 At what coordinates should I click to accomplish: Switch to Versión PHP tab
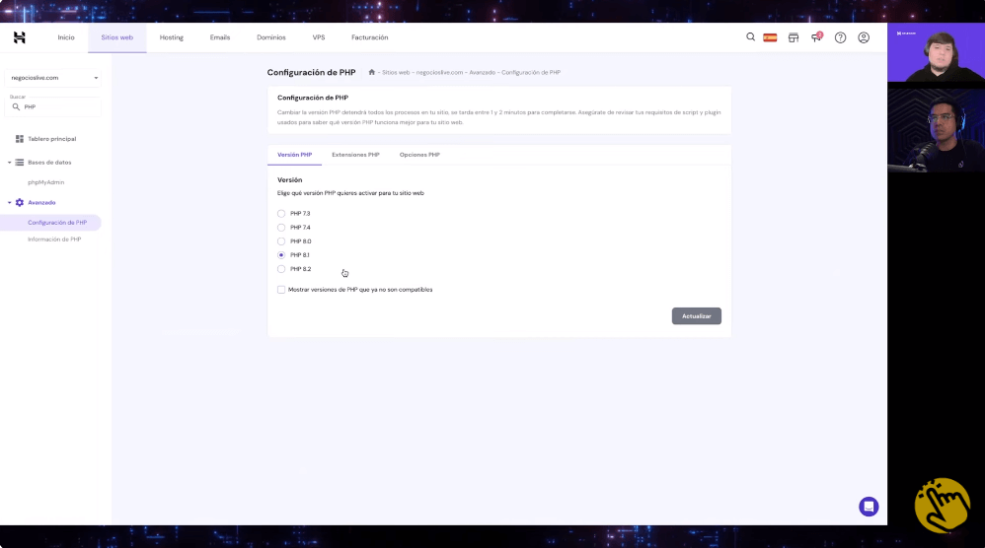(295, 155)
